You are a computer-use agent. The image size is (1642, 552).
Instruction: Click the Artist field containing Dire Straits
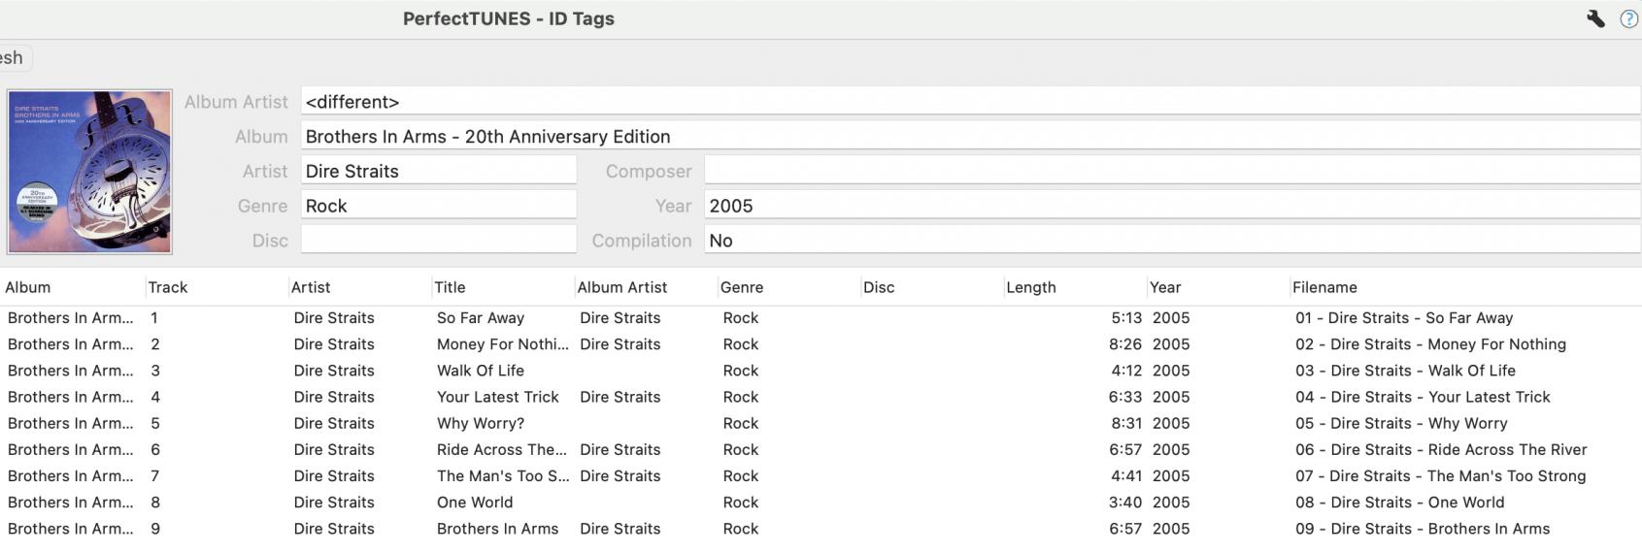(x=438, y=172)
